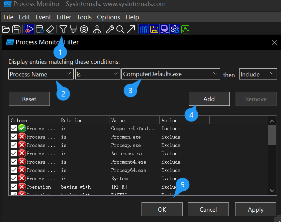Viewport: 281px width, 222px height.
Task: Click the filter list scroll down arrow
Action: (272, 191)
